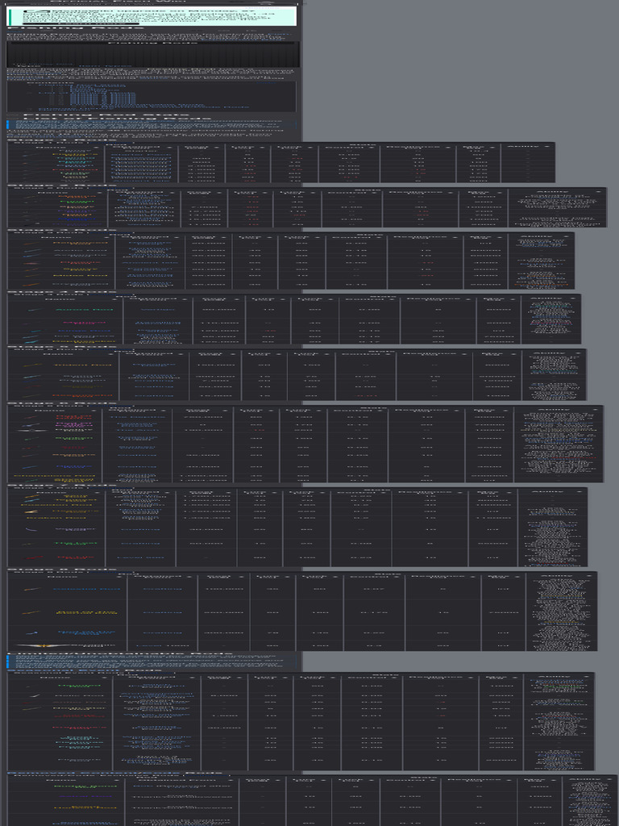Viewport: 619px width, 826px height.
Task: Click the dark icon at the mint banner's left
Action: coord(36,11)
